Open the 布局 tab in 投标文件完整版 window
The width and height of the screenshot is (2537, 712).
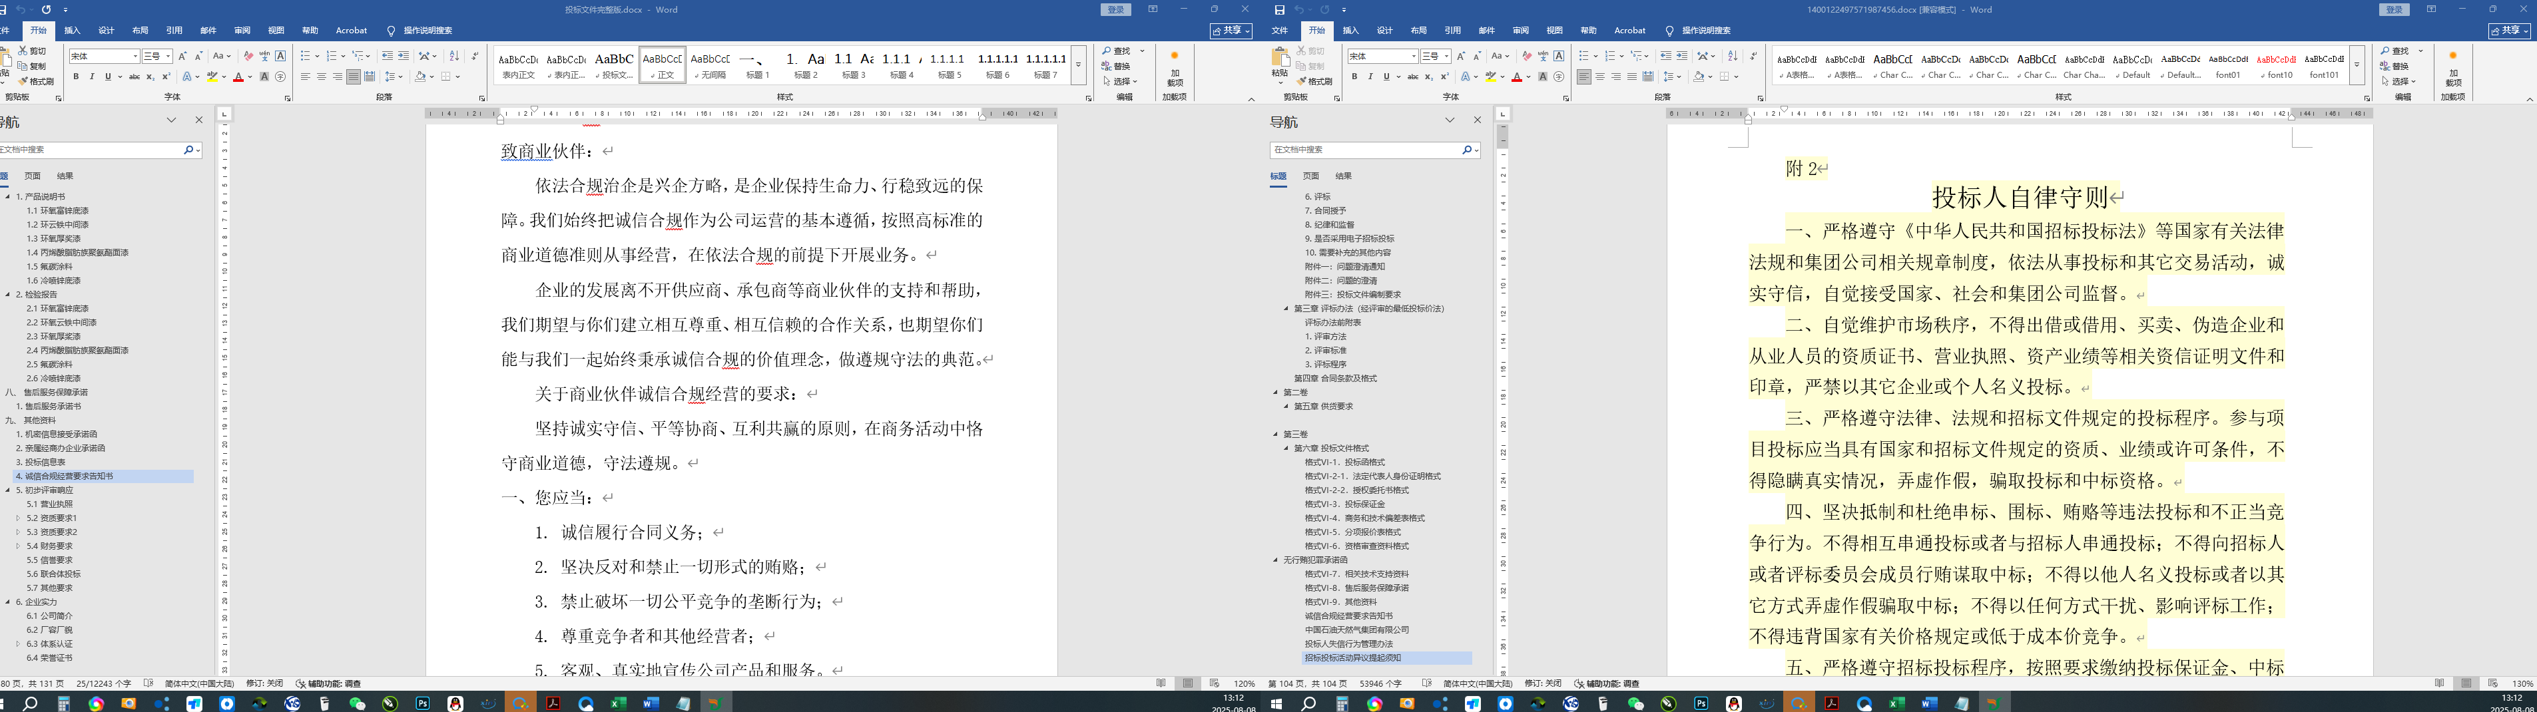click(x=140, y=31)
